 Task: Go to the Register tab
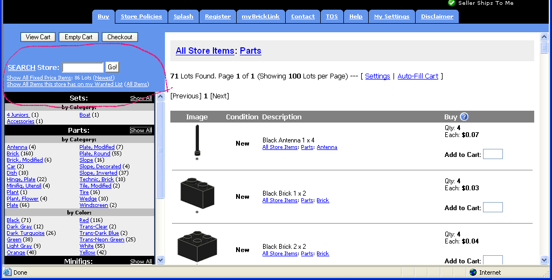point(218,17)
